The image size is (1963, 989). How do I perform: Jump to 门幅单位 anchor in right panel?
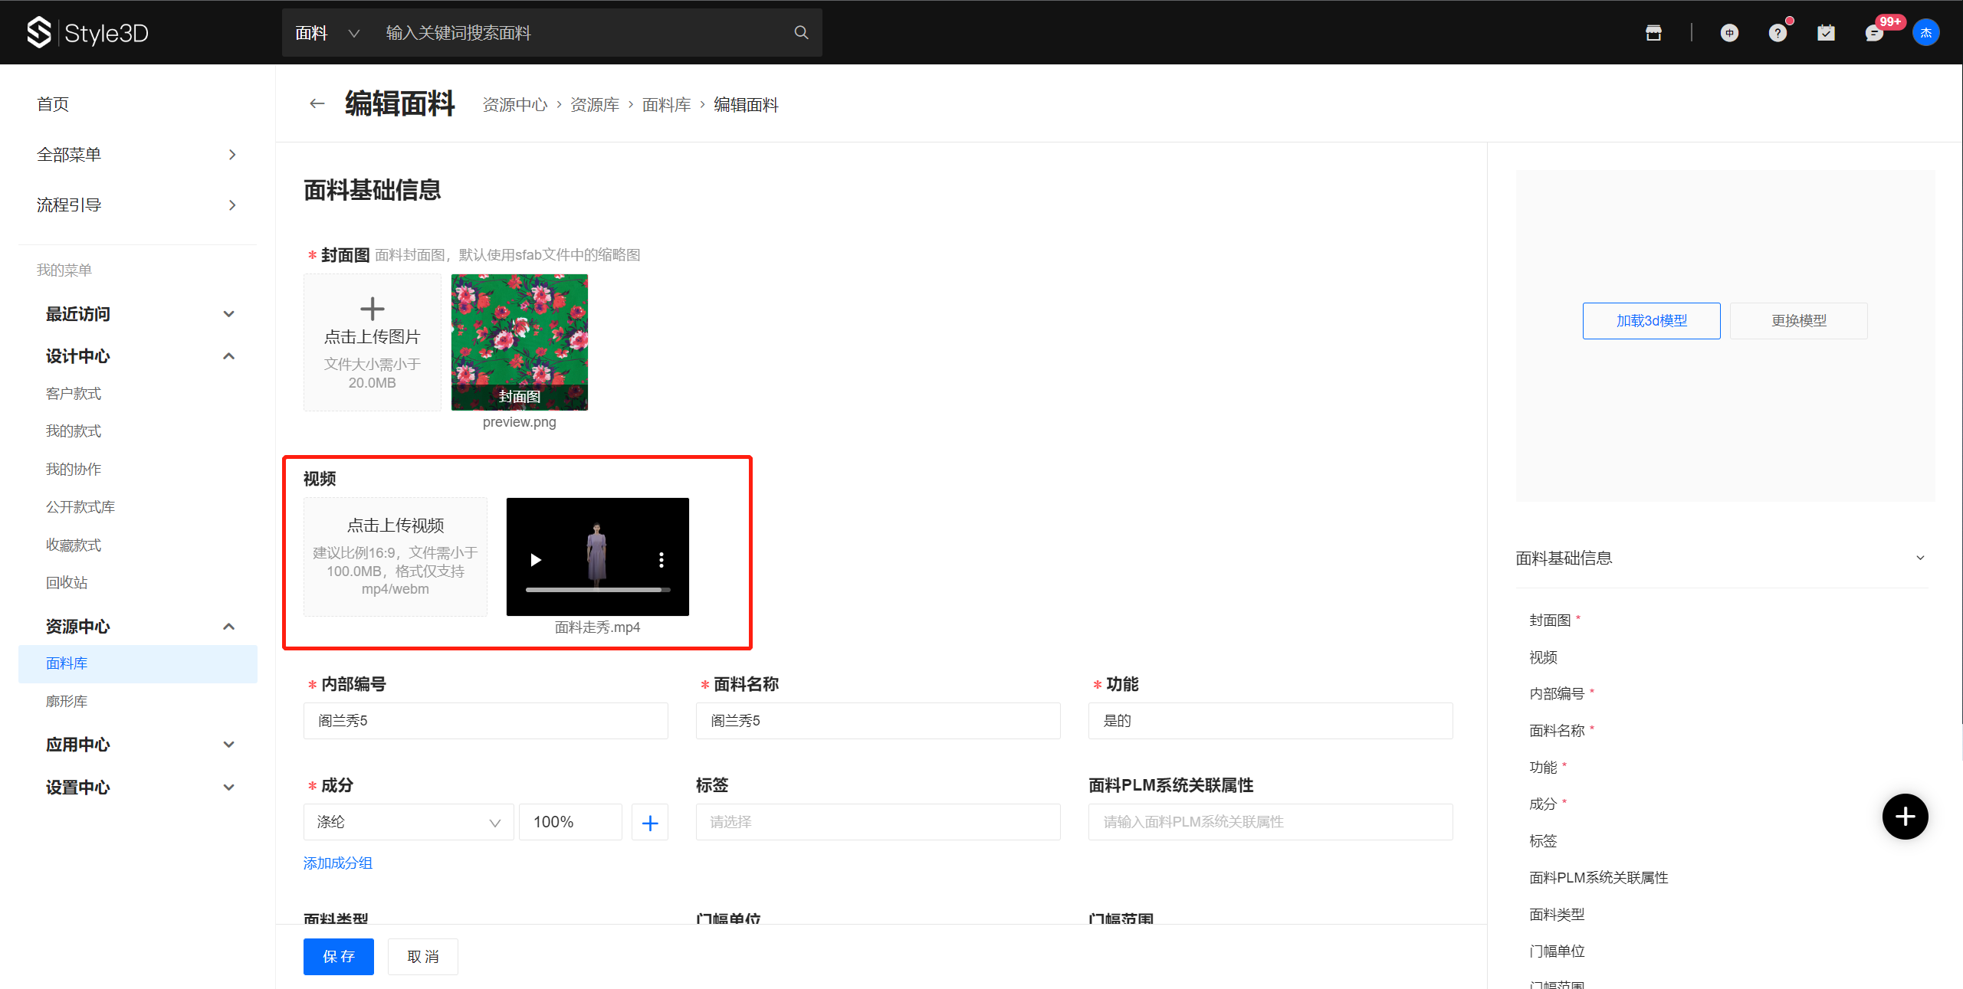click(x=1557, y=951)
